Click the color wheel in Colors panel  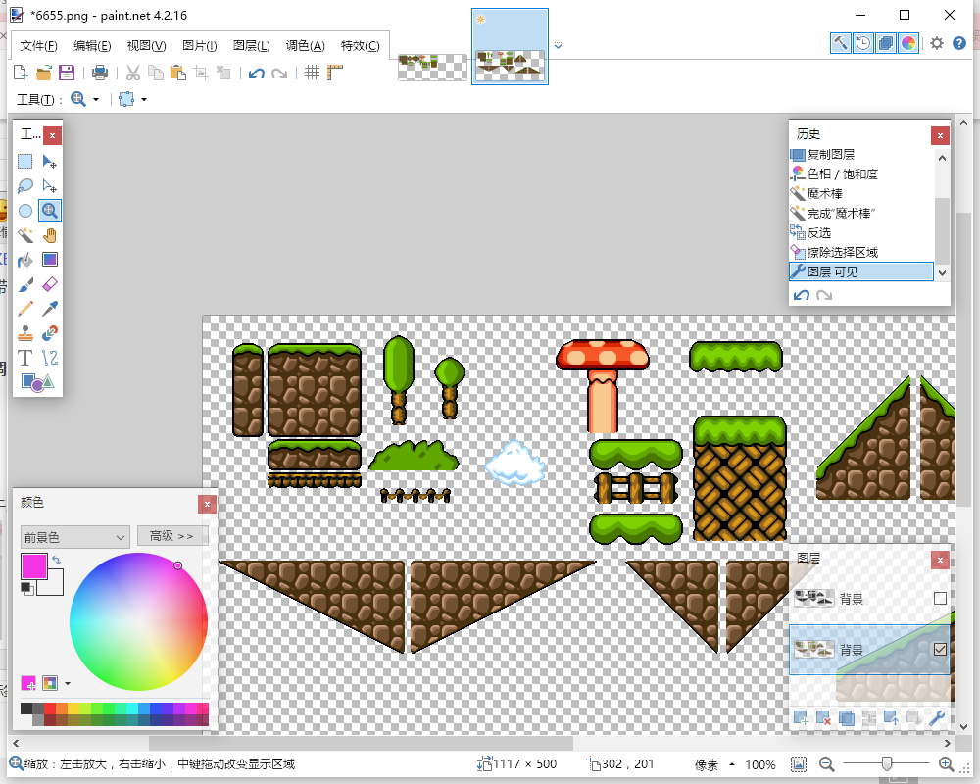pyautogui.click(x=138, y=621)
